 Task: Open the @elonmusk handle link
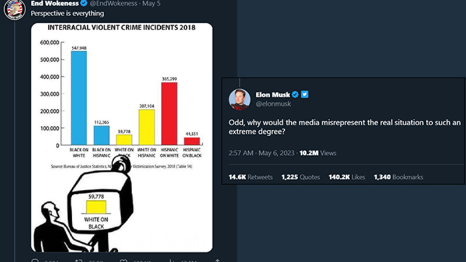coord(272,105)
